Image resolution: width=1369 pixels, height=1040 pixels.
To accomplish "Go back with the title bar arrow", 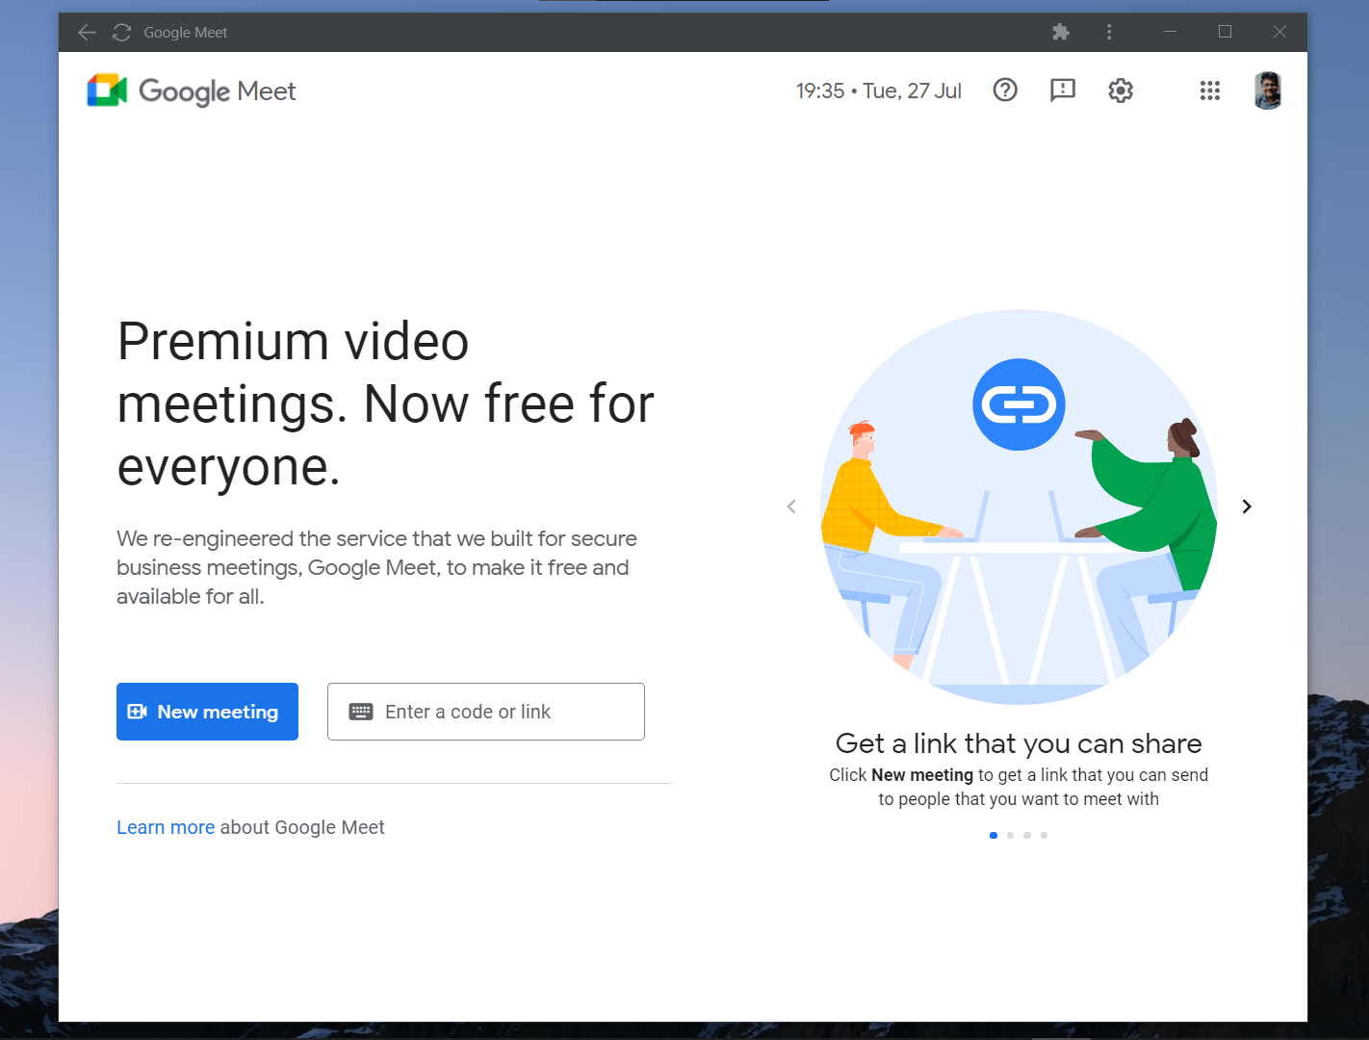I will (87, 33).
